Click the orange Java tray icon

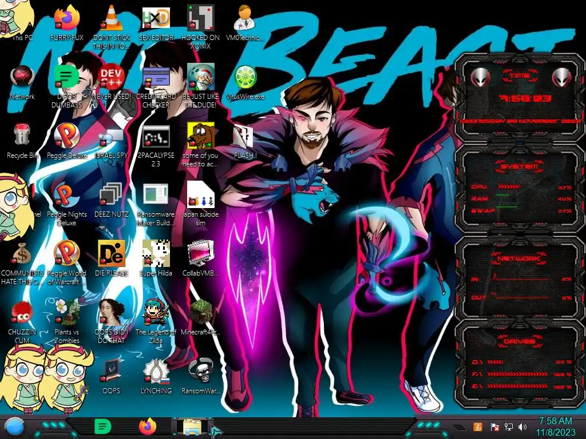pyautogui.click(x=478, y=426)
